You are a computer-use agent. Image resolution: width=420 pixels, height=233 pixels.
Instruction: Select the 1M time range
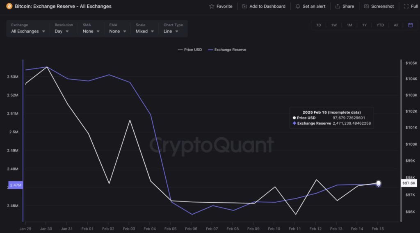(x=349, y=25)
